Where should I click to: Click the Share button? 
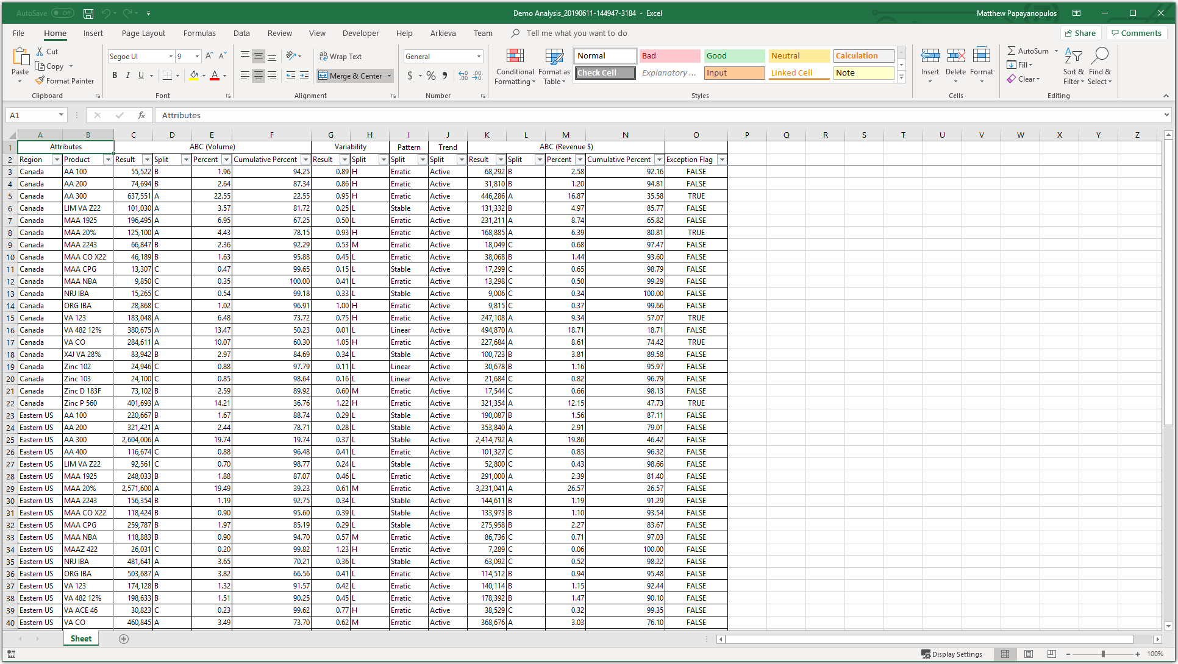[1080, 33]
